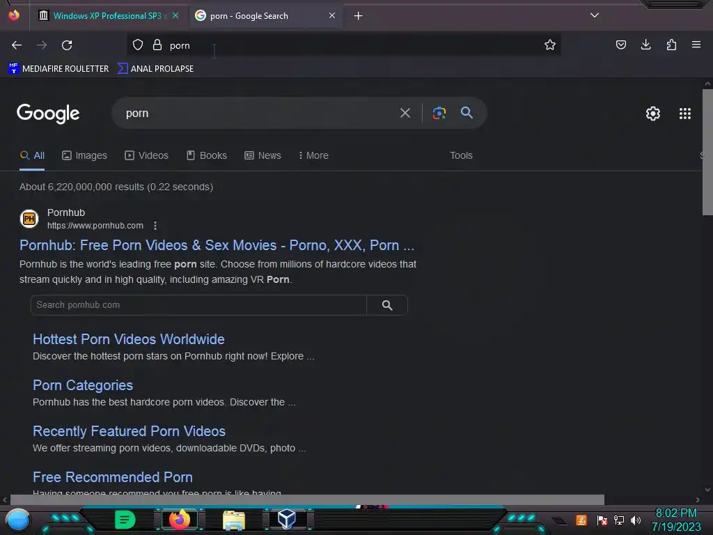Switch to Images results tab

84,155
